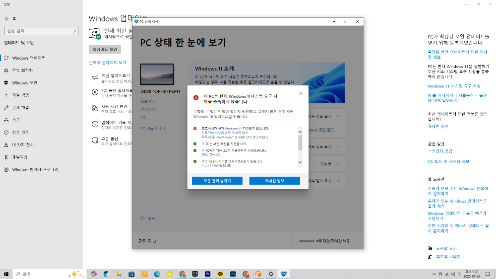Click the DESKTOP-BHPSPFI desktop thumbnail
The width and height of the screenshot is (496, 279).
coord(157,74)
